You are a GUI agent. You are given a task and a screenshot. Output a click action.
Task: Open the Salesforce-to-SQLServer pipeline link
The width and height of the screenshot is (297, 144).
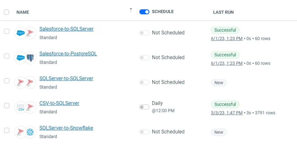(x=66, y=29)
